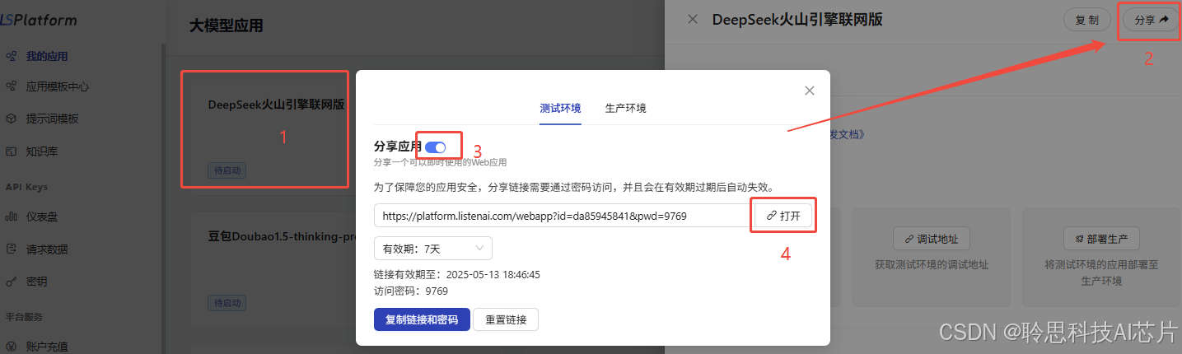Click the LSPlatform logo
The width and height of the screenshot is (1182, 354).
tap(39, 20)
